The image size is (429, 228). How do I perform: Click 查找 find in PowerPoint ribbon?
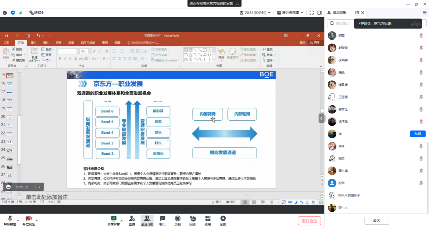point(267,49)
